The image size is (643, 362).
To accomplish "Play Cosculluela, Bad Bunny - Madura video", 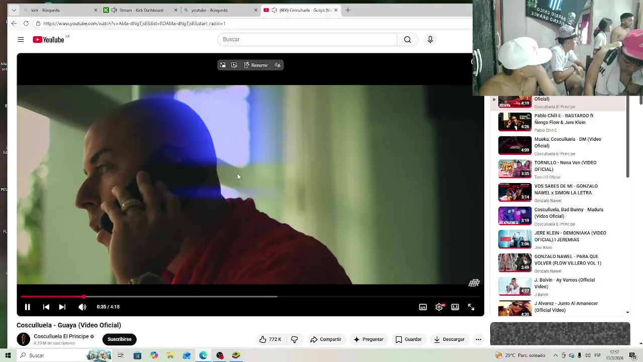I will (558, 216).
